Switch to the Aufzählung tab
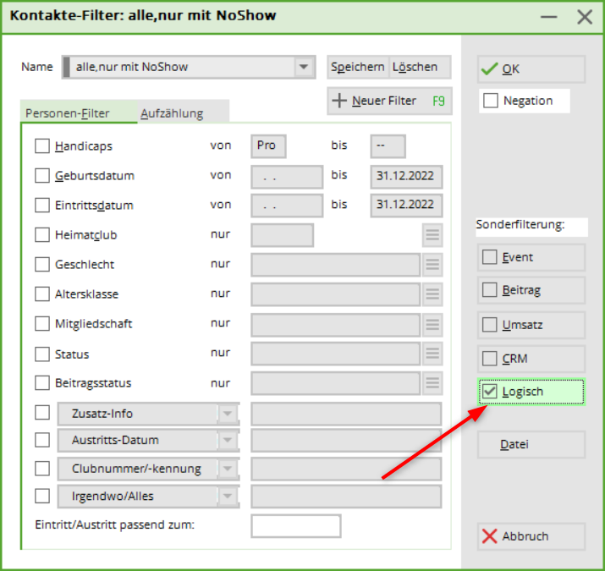The height and width of the screenshot is (571, 605). coord(171,113)
